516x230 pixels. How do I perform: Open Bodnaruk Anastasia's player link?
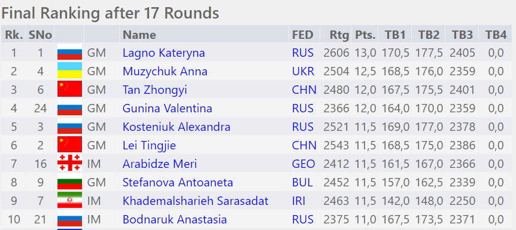point(174,219)
